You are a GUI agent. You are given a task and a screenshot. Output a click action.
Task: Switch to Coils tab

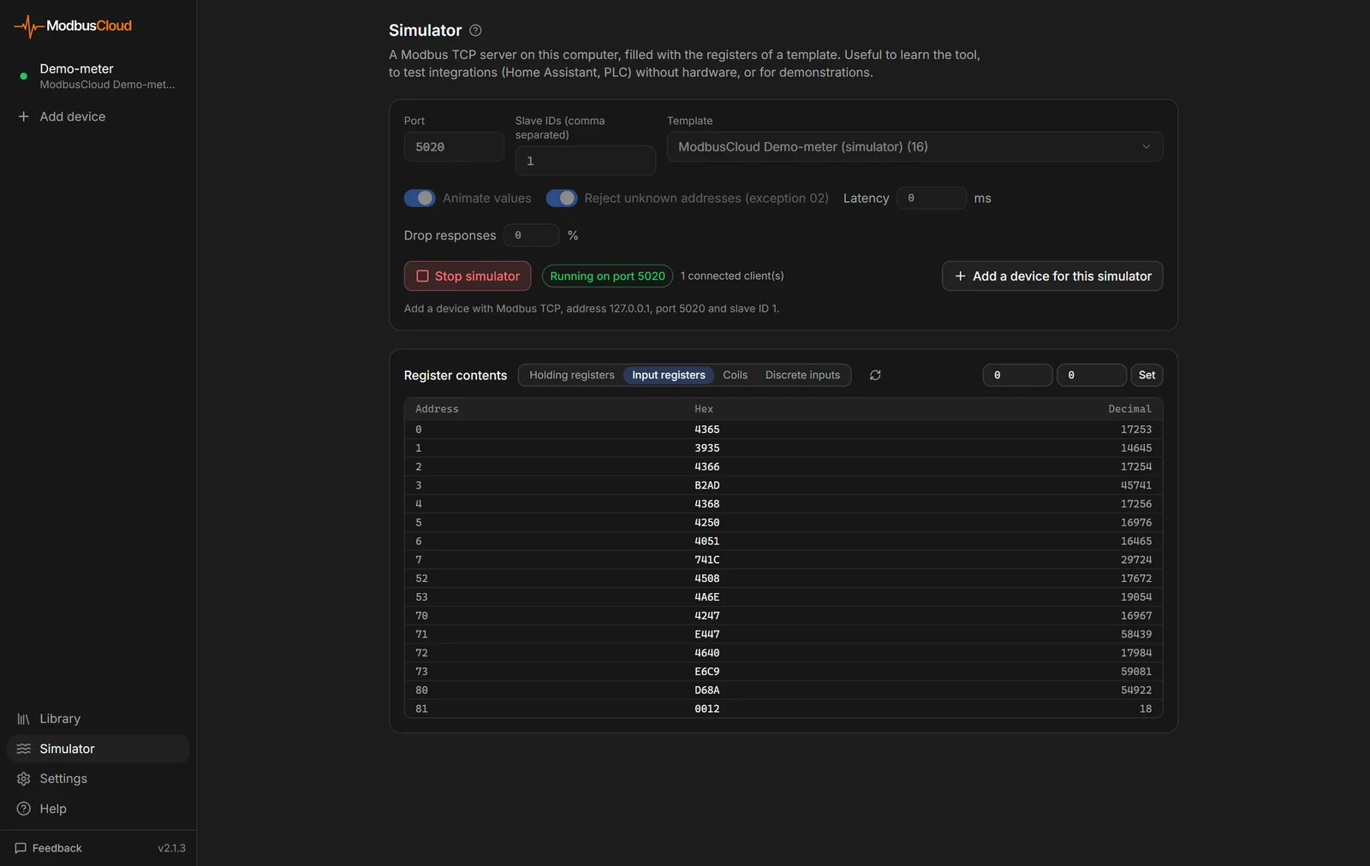[735, 375]
